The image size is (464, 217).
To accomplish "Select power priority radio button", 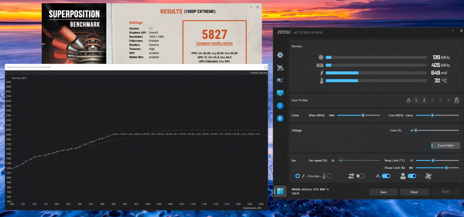I will pyautogui.click(x=297, y=176).
